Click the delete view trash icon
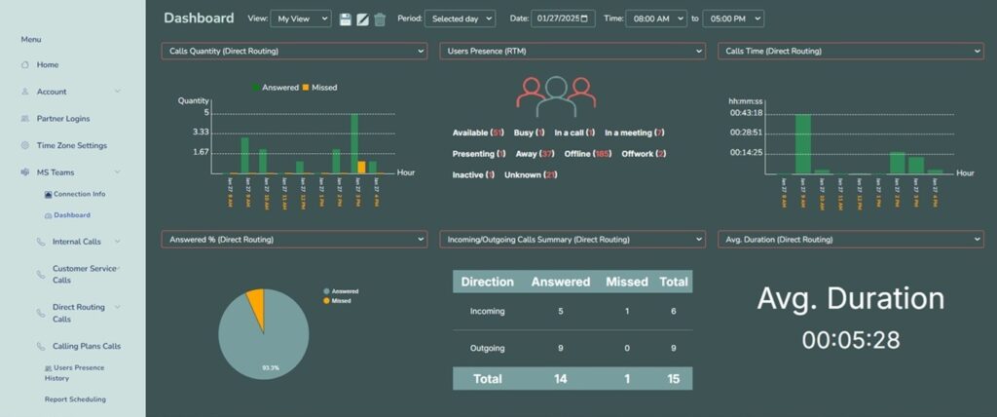 point(380,19)
